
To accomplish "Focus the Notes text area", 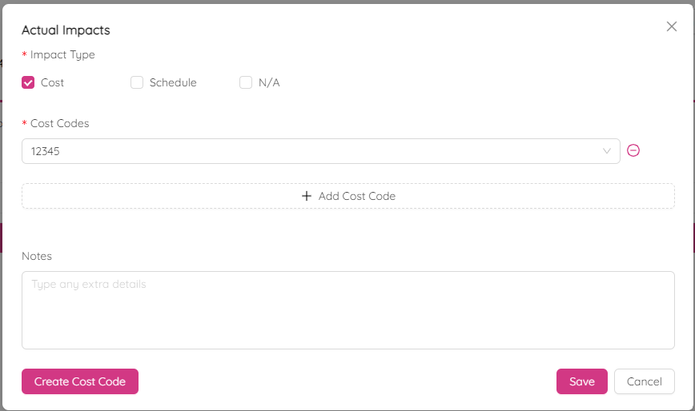I will coord(347,310).
